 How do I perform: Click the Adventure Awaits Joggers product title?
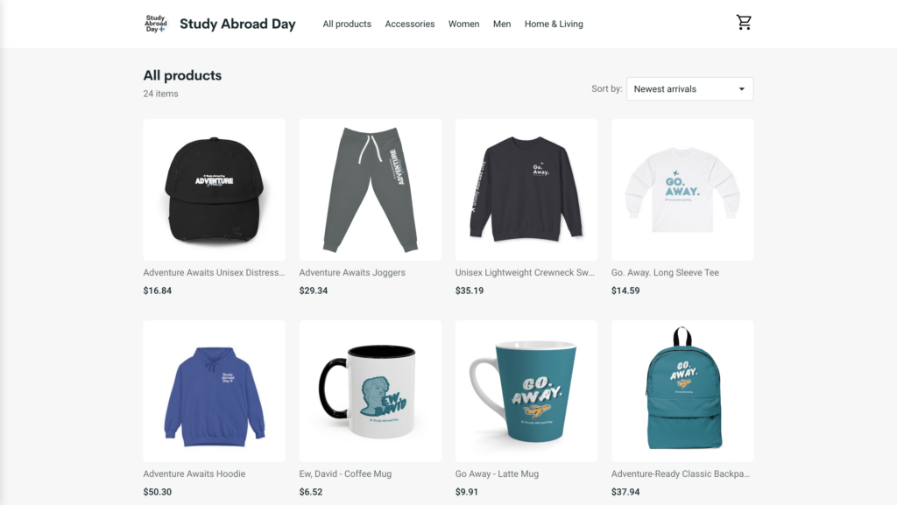coord(352,272)
